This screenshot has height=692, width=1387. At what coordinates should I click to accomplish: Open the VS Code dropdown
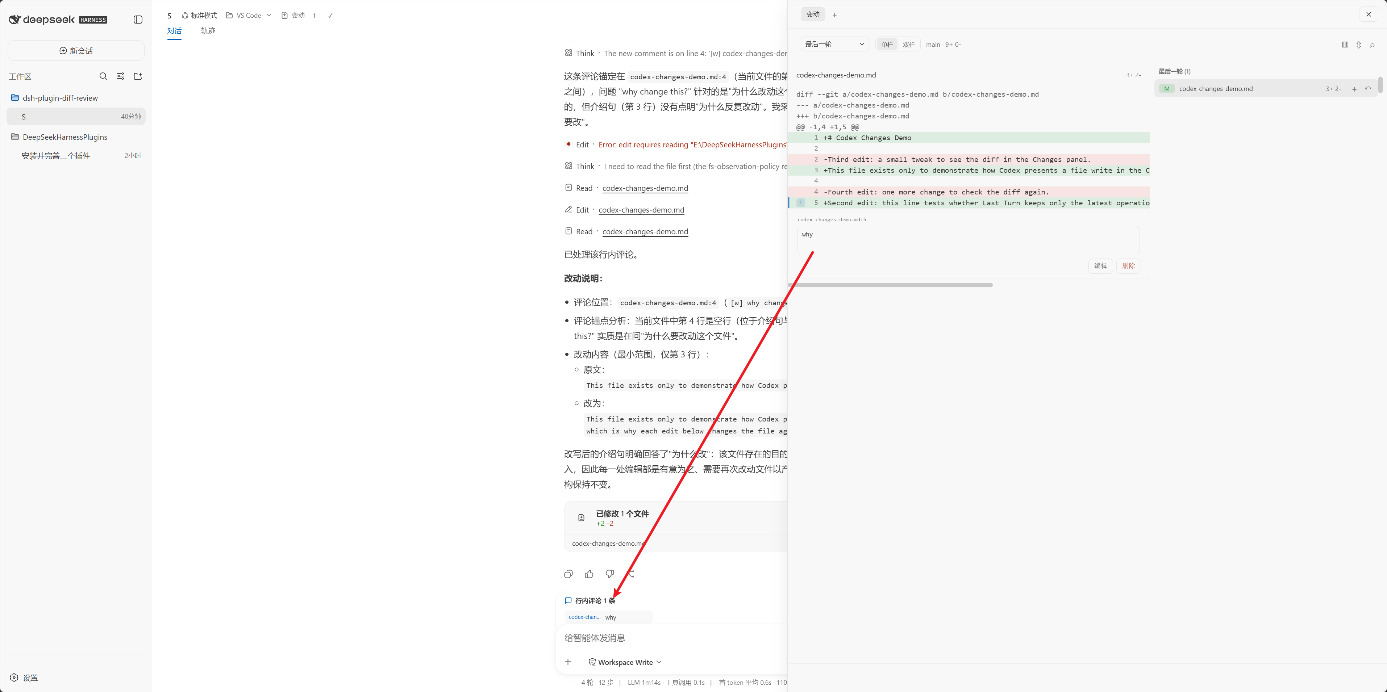[248, 16]
